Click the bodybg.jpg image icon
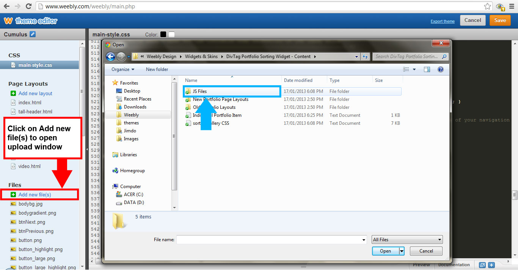Viewport: 518px width, 270px height. (13, 204)
